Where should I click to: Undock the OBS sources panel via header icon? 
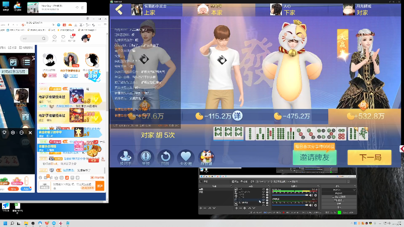[x=269, y=186]
